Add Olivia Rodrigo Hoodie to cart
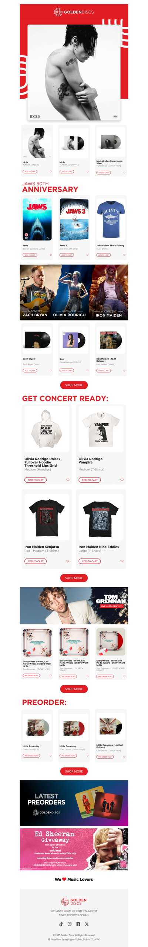The height and width of the screenshot is (947, 148). click(x=36, y=480)
